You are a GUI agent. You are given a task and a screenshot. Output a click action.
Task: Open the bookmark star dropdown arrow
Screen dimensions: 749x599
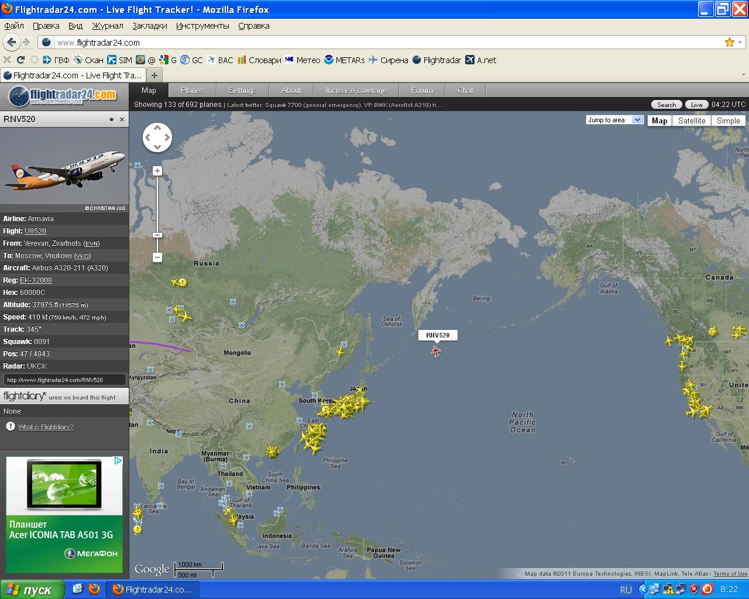(x=740, y=42)
